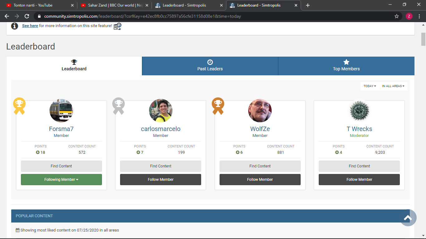Click the bronze trophy ribbon on WolfZe's card
The image size is (426, 239).
[218, 106]
